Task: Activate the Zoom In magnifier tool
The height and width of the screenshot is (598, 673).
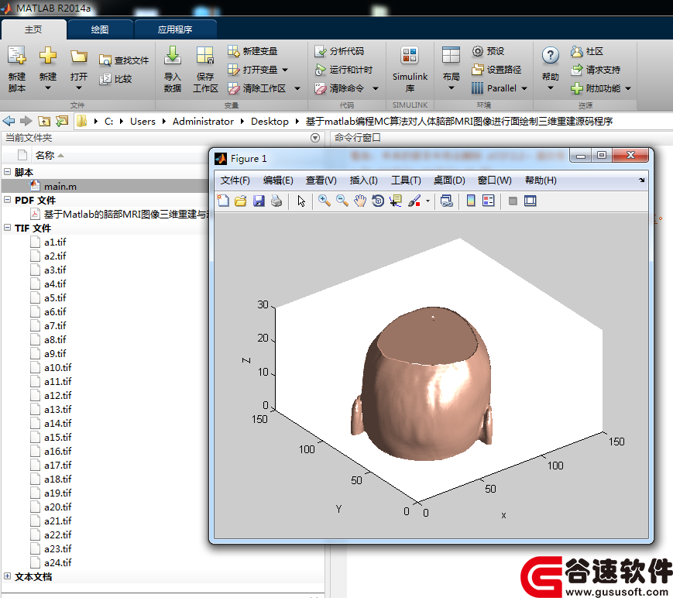Action: pos(324,201)
